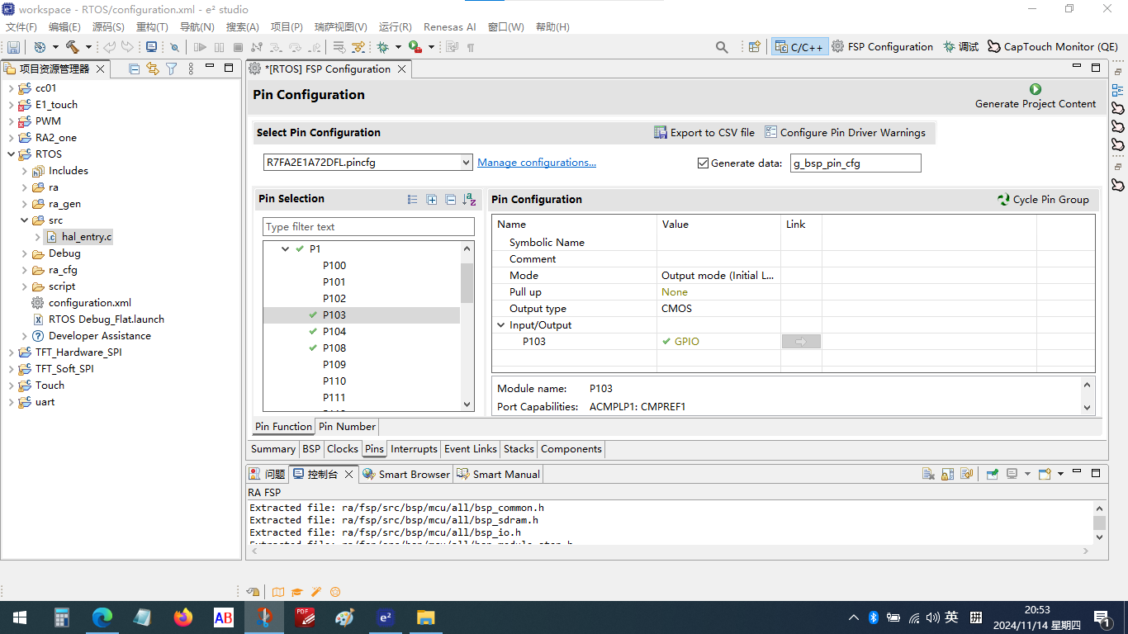Click the tree view icon in Pin Selection header

412,199
